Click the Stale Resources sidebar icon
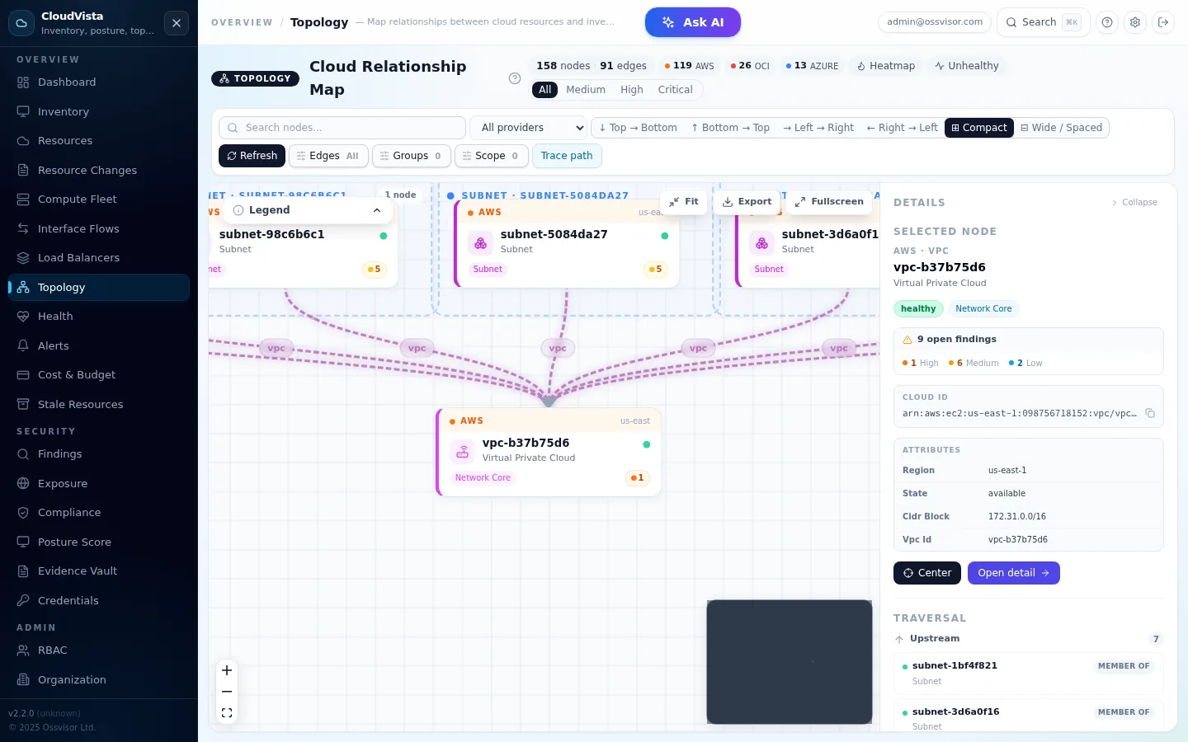Screen dimensions: 1188x742 (x=23, y=404)
